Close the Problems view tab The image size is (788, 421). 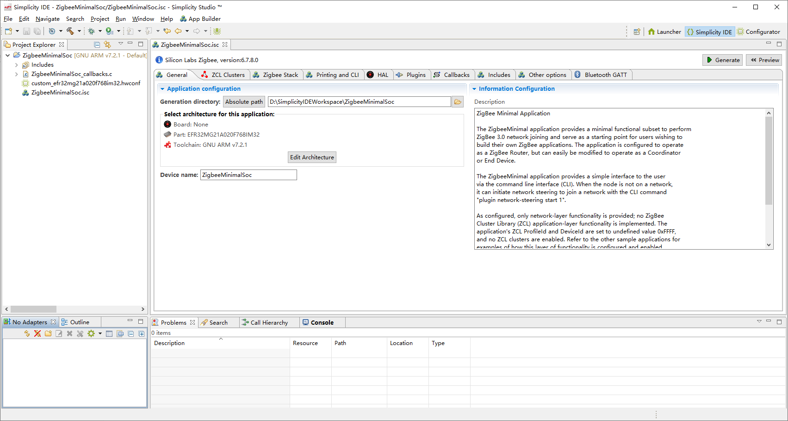(x=192, y=322)
